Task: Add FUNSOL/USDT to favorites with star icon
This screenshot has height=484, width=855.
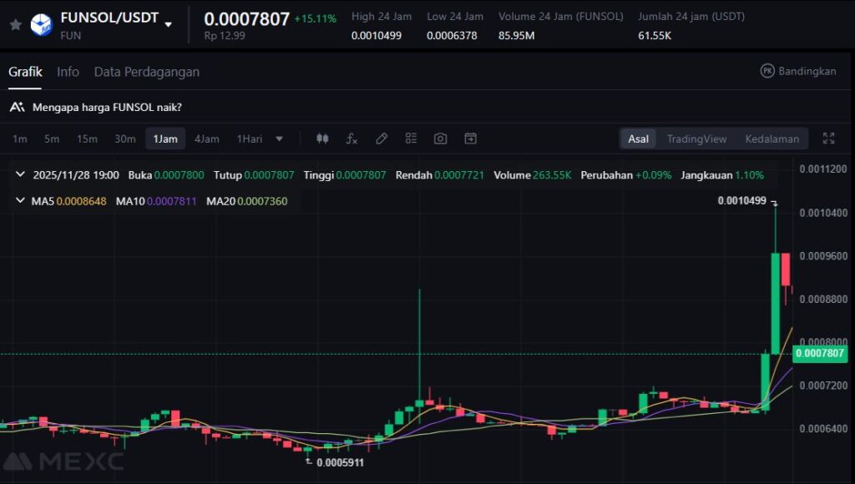Action: pyautogui.click(x=15, y=25)
